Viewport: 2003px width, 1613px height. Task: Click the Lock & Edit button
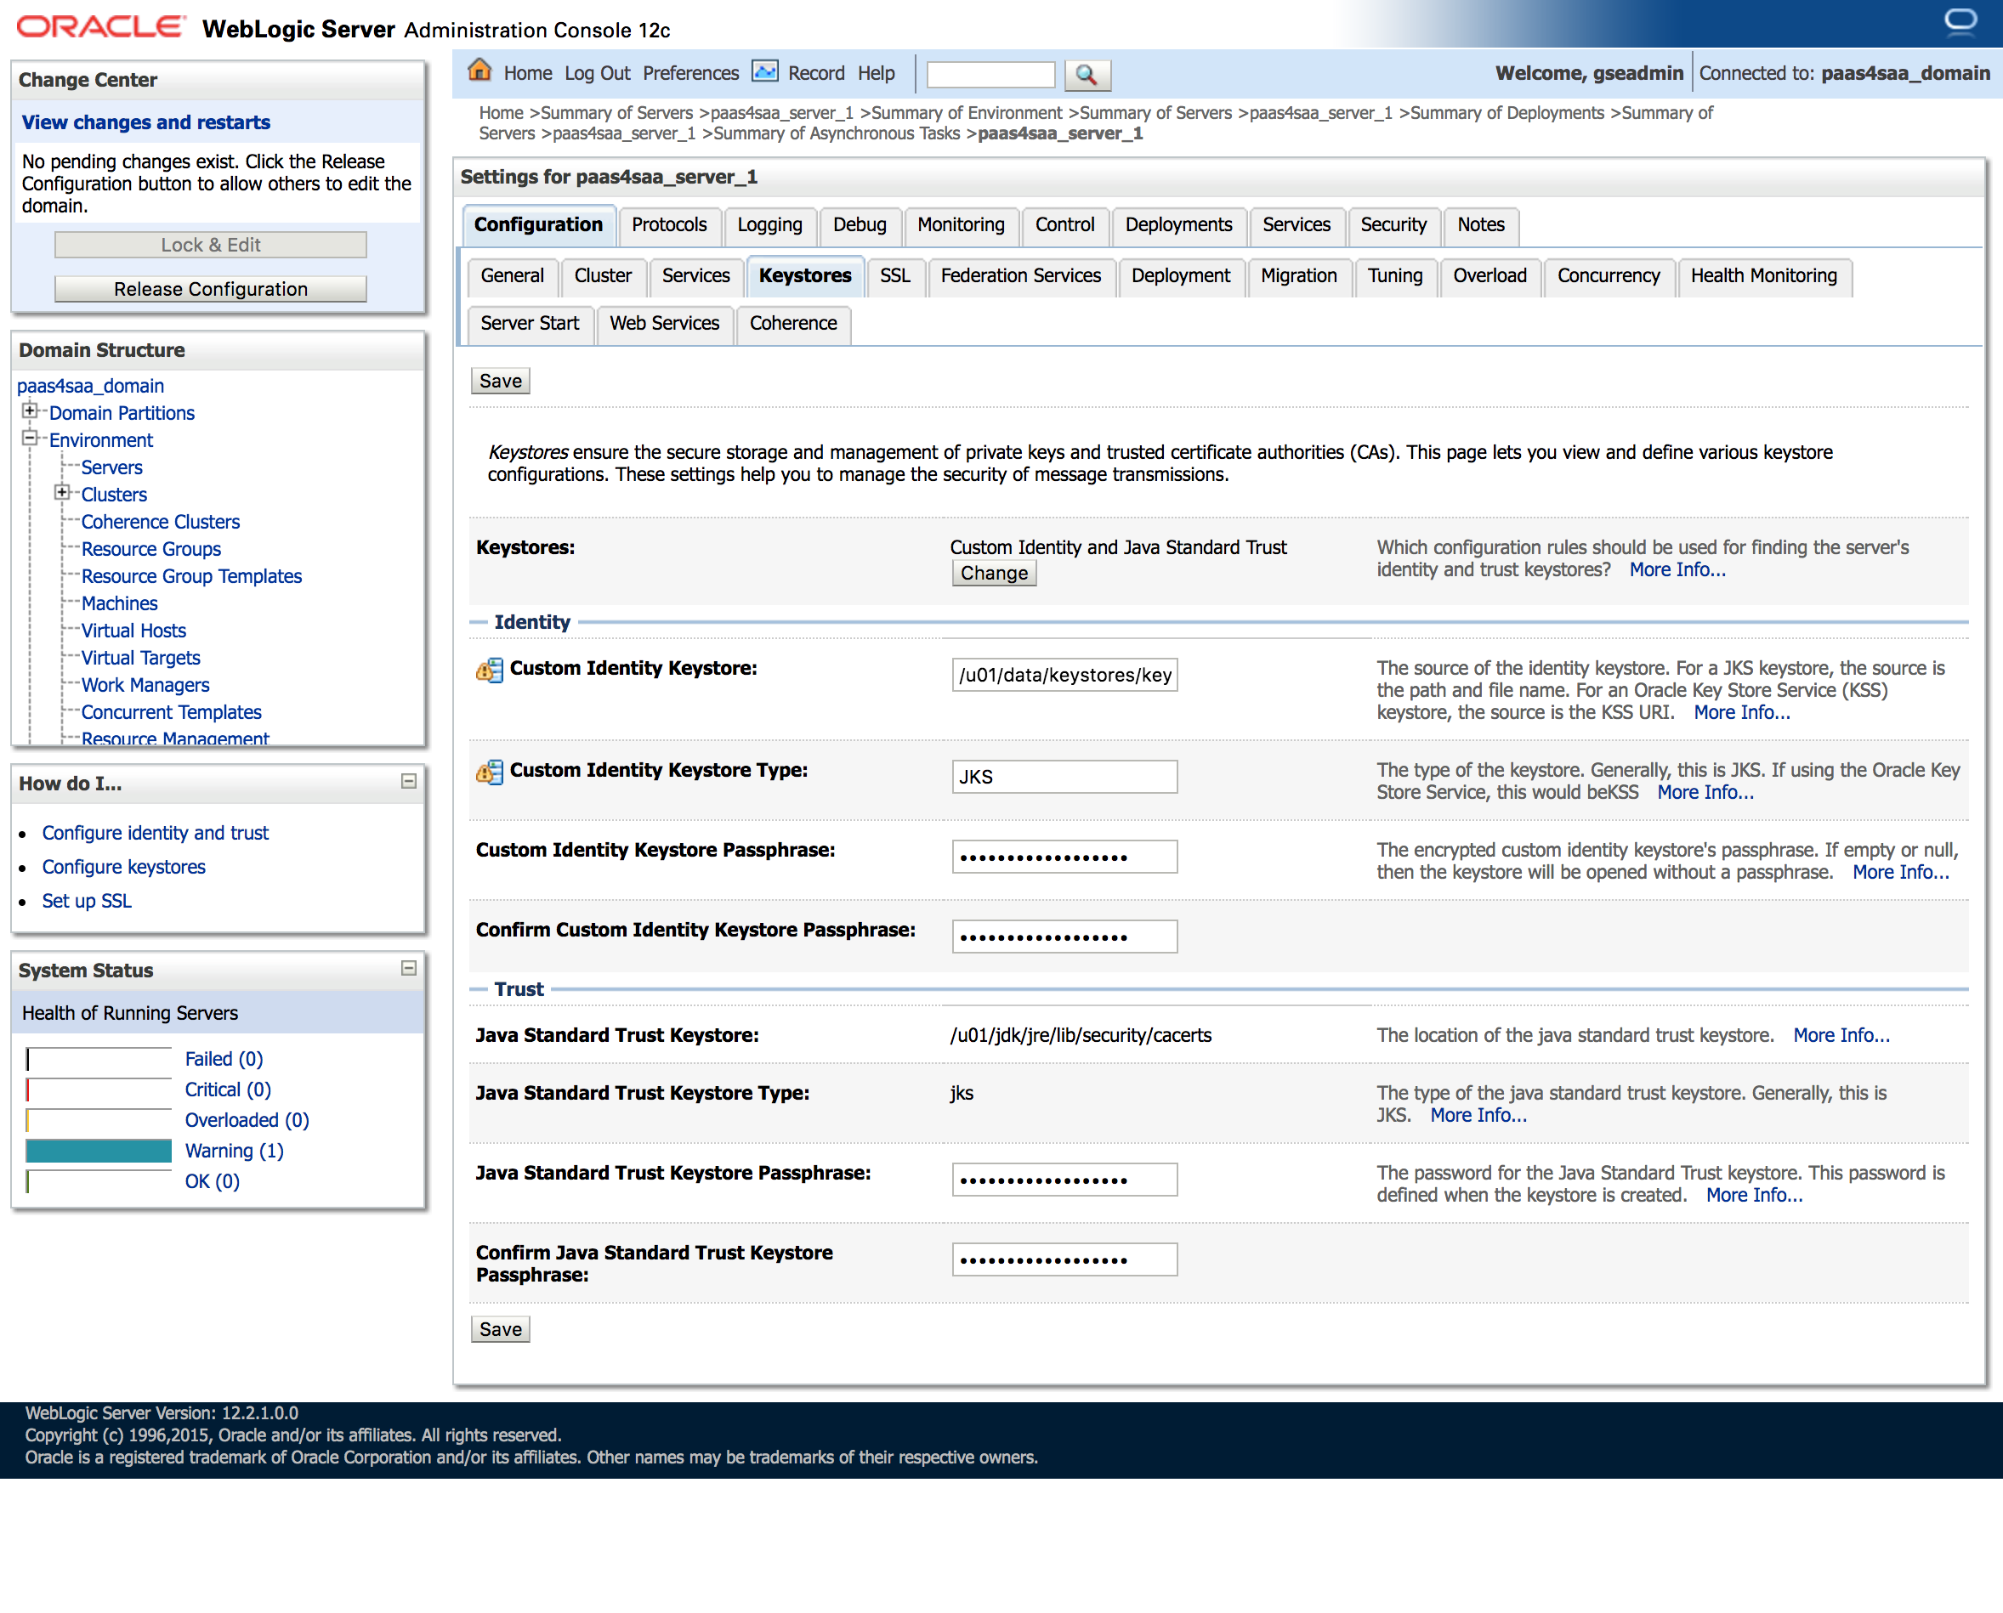[211, 245]
